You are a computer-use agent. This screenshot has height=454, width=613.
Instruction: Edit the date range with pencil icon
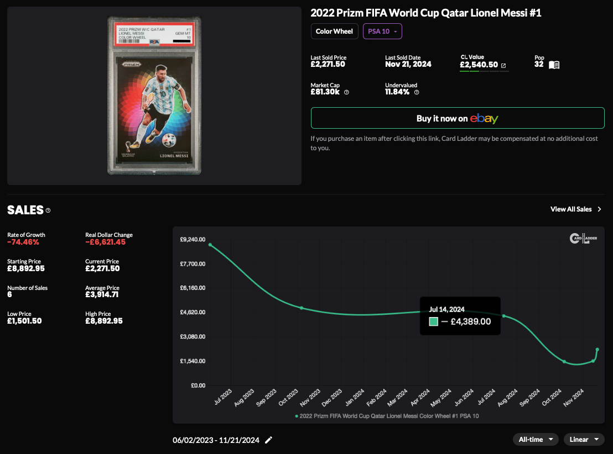(x=268, y=440)
